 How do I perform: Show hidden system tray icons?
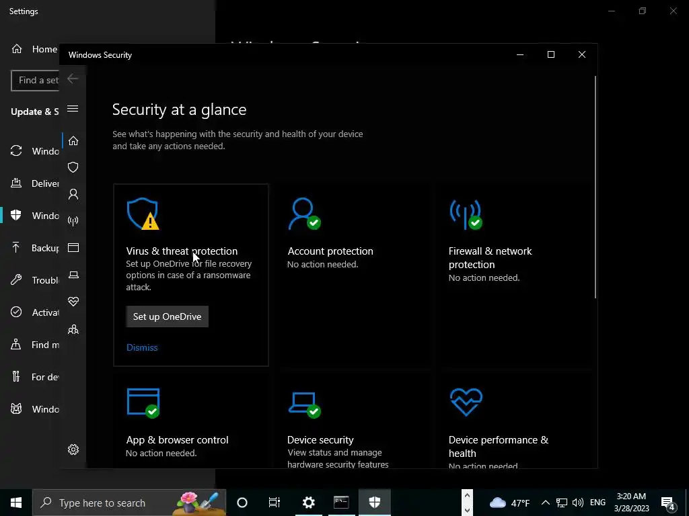(x=545, y=503)
